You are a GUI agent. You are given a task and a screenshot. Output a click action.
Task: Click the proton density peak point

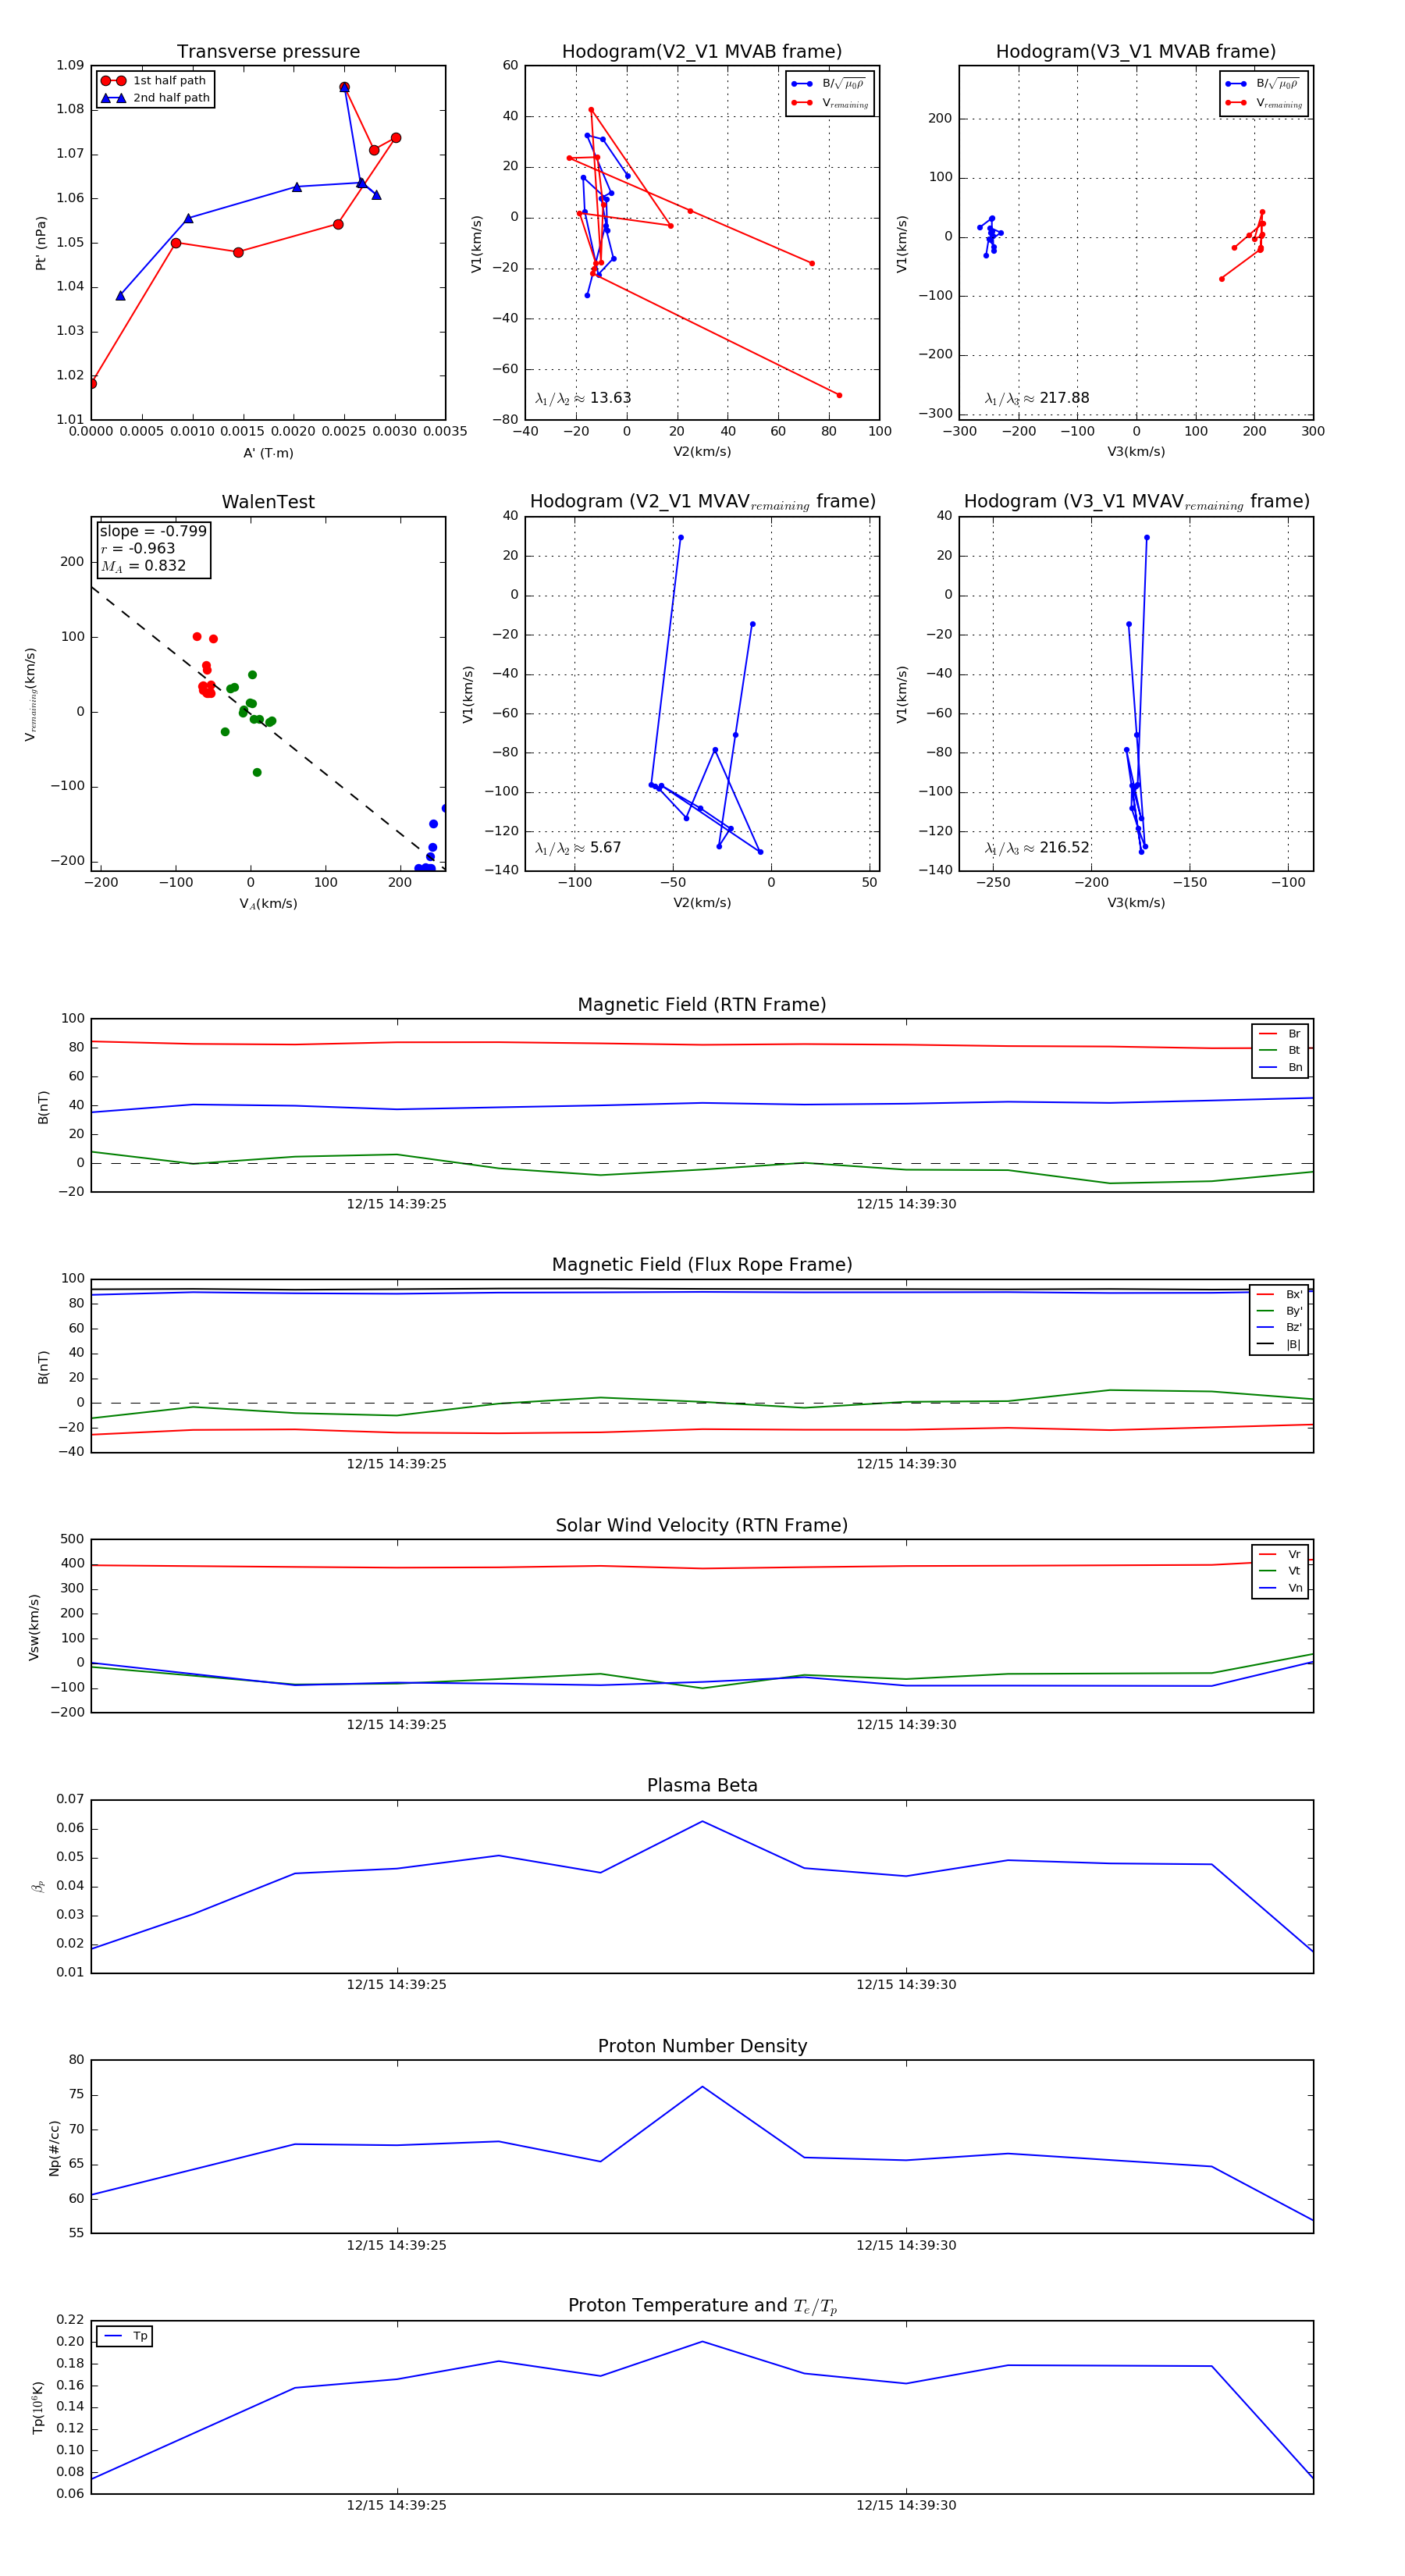point(702,2086)
